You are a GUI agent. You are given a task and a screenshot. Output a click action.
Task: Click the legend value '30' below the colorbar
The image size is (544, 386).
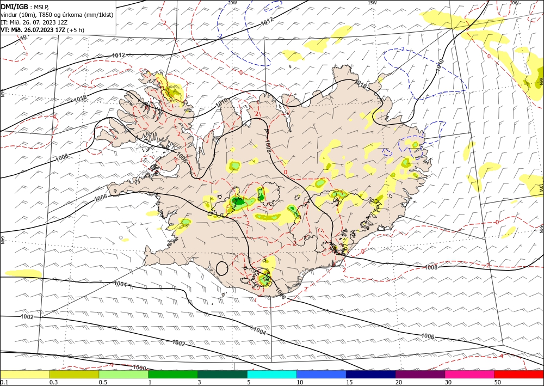click(448, 382)
